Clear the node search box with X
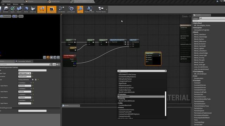Image resolution: width=225 pixels, height=126 pixels. click(x=166, y=71)
